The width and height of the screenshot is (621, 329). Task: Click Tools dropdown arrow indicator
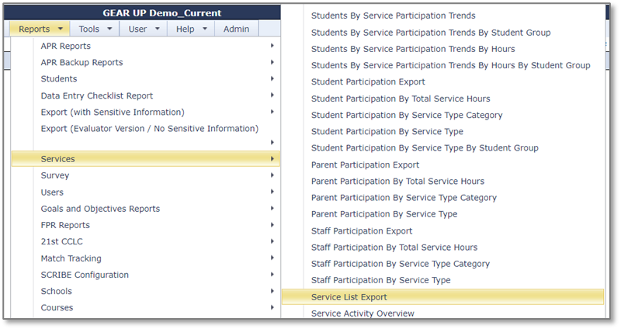[109, 29]
